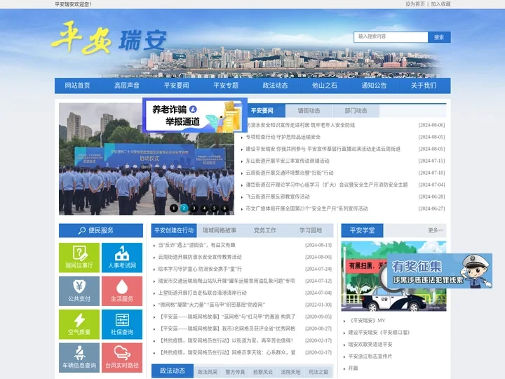Click 加入收藏 link at top
The height and width of the screenshot is (379, 505).
pyautogui.click(x=440, y=4)
